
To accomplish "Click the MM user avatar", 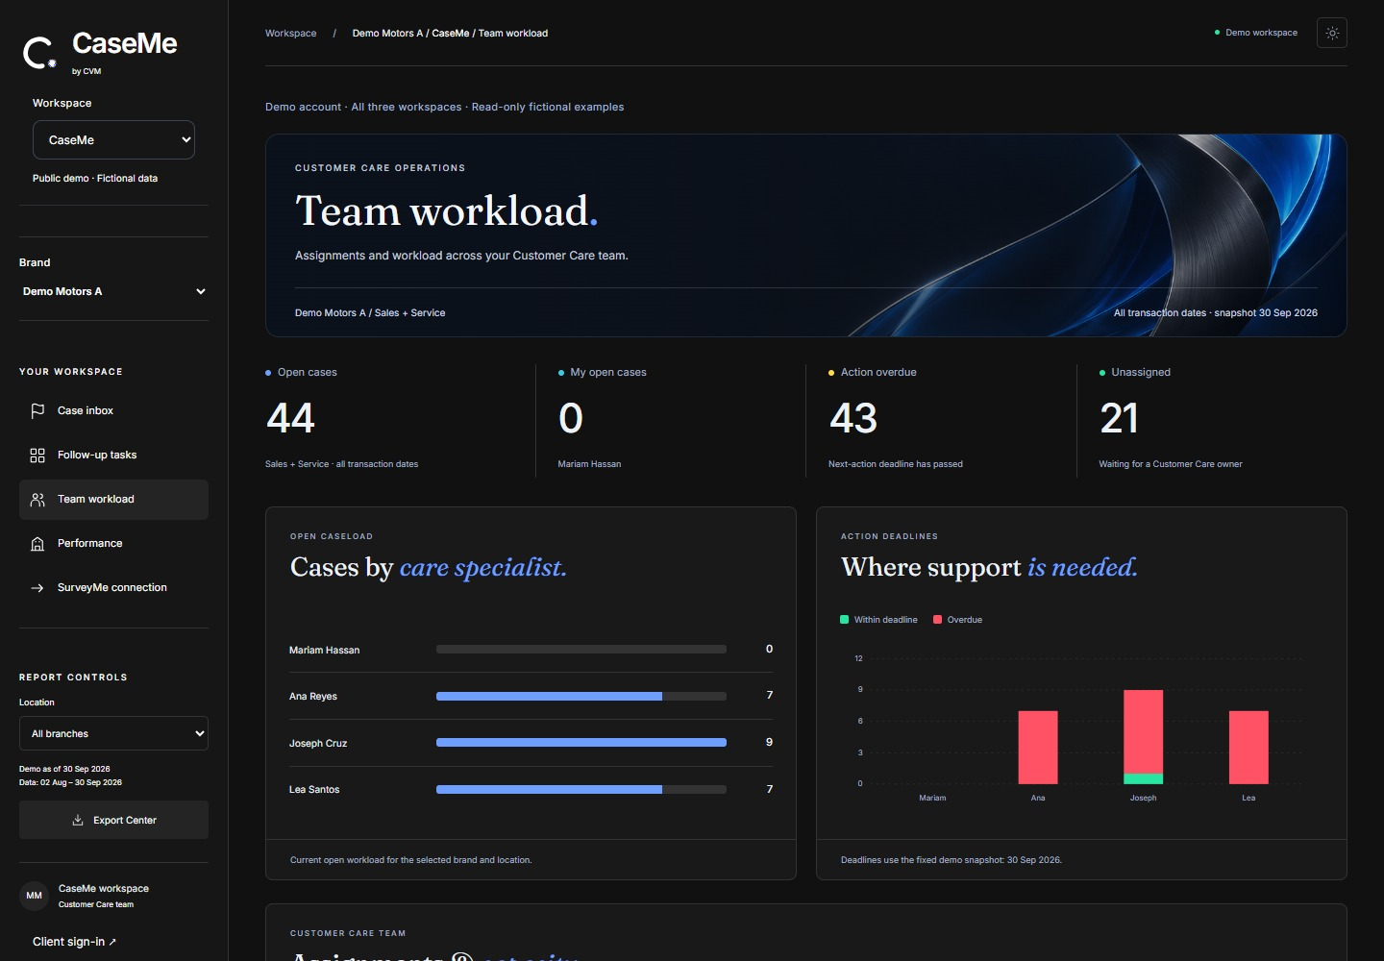I will pyautogui.click(x=34, y=896).
